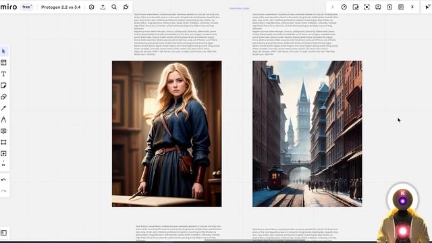The image size is (432, 243).
Task: Choose the Frame tool
Action: coord(3,142)
